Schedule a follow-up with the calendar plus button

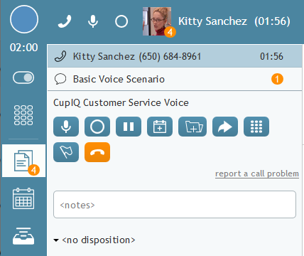[x=160, y=127]
